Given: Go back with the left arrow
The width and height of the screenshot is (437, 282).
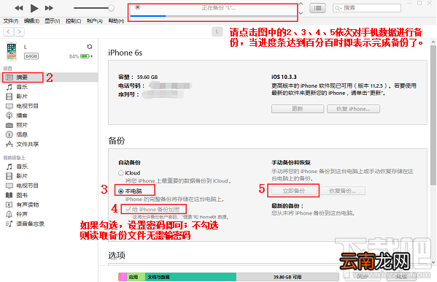Looking at the screenshot, I should [8, 32].
